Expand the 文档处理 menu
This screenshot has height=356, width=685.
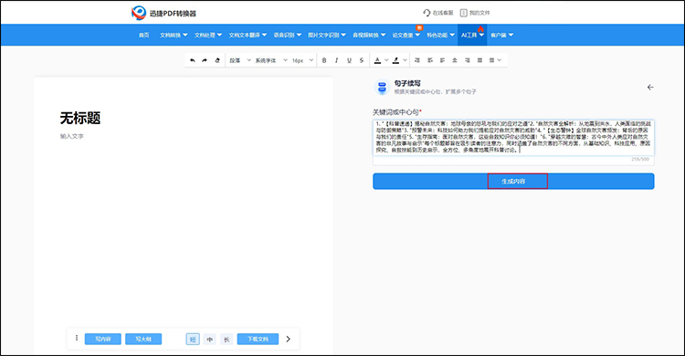click(208, 35)
